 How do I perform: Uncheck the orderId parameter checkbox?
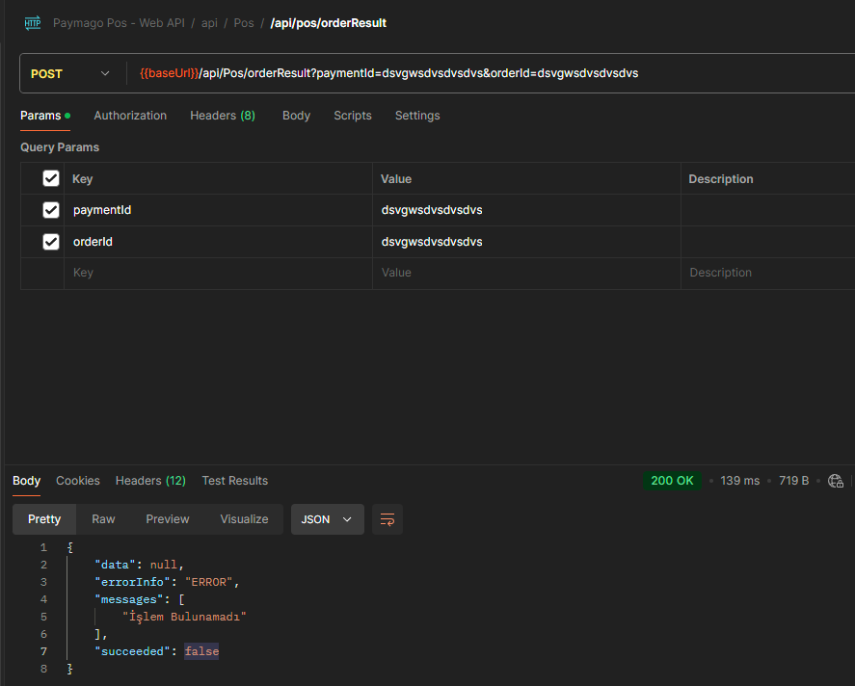click(51, 242)
